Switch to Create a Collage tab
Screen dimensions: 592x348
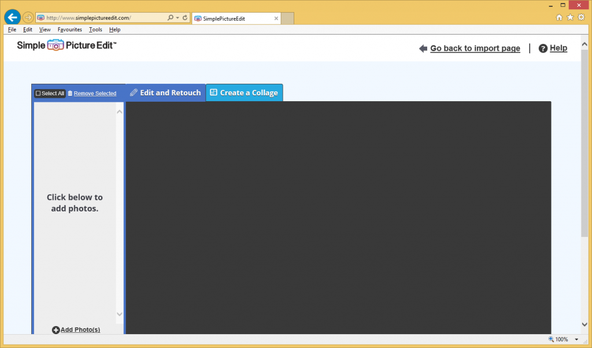click(245, 93)
